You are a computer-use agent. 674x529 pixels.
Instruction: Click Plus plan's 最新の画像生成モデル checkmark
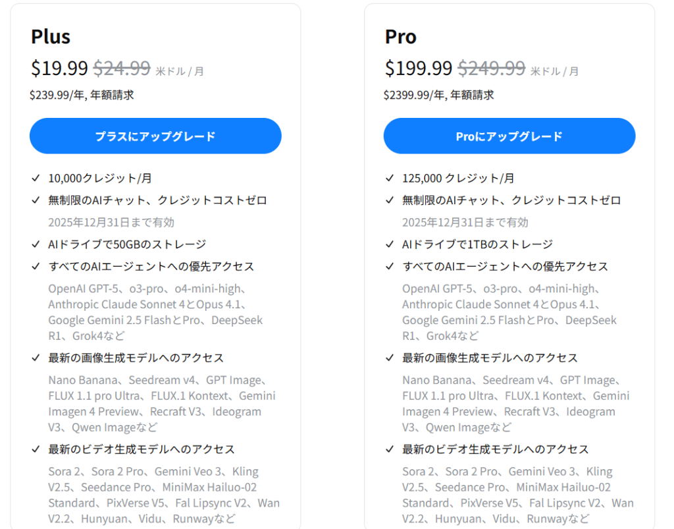point(36,358)
